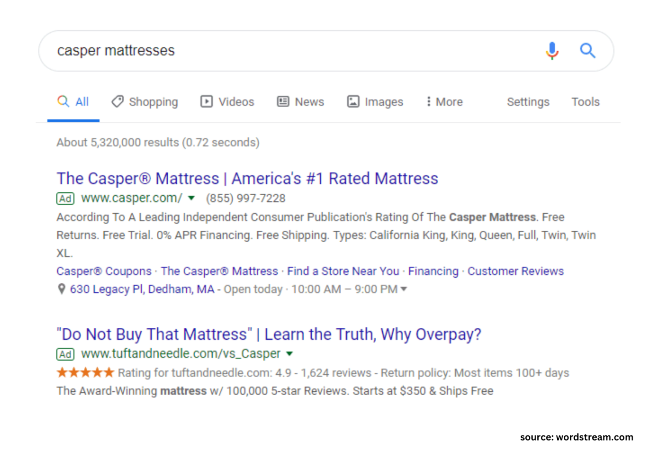Click the five-star rating for tuftandneedle.com
This screenshot has width=656, height=464.
tap(85, 372)
